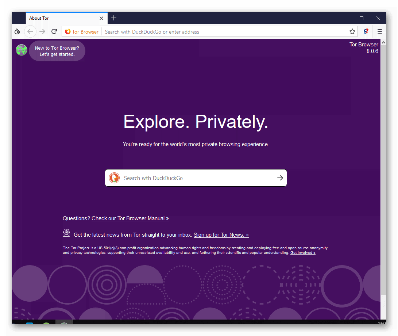Screen dimensions: 398x336
Task: Select the About Tor tab
Action: tap(66, 18)
